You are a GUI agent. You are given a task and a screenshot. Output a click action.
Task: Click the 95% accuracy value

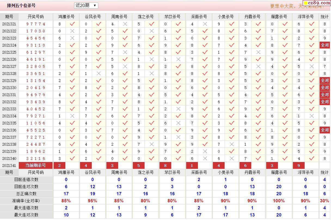[93, 201]
